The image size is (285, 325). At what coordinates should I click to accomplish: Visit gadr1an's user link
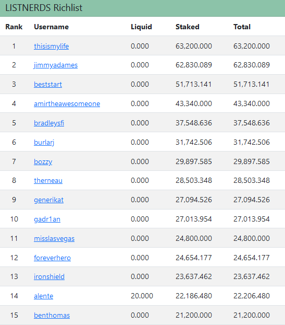tap(47, 219)
